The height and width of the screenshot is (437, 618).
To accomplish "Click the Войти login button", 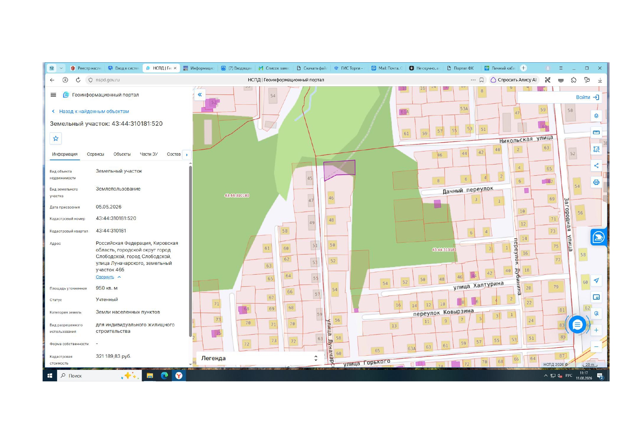I will (x=587, y=97).
